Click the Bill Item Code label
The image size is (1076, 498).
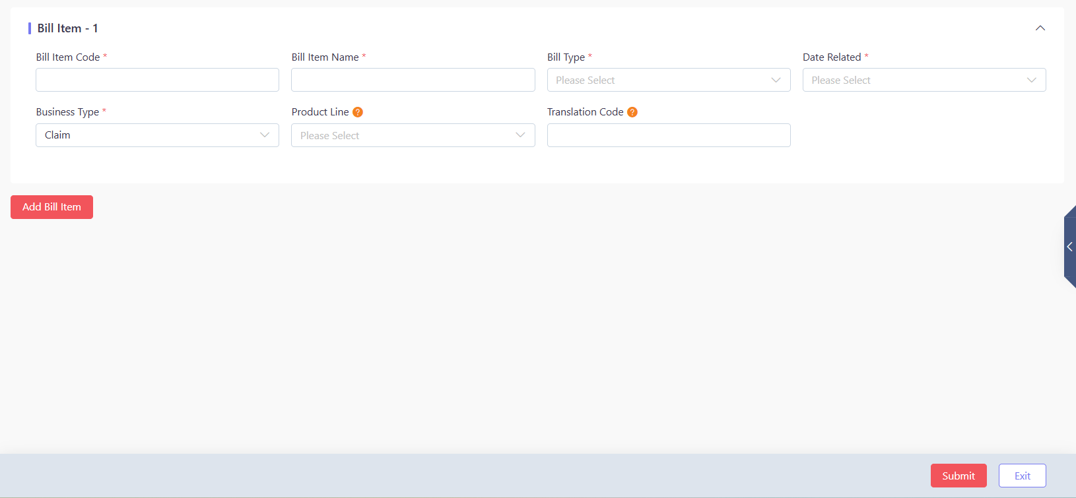[68, 57]
